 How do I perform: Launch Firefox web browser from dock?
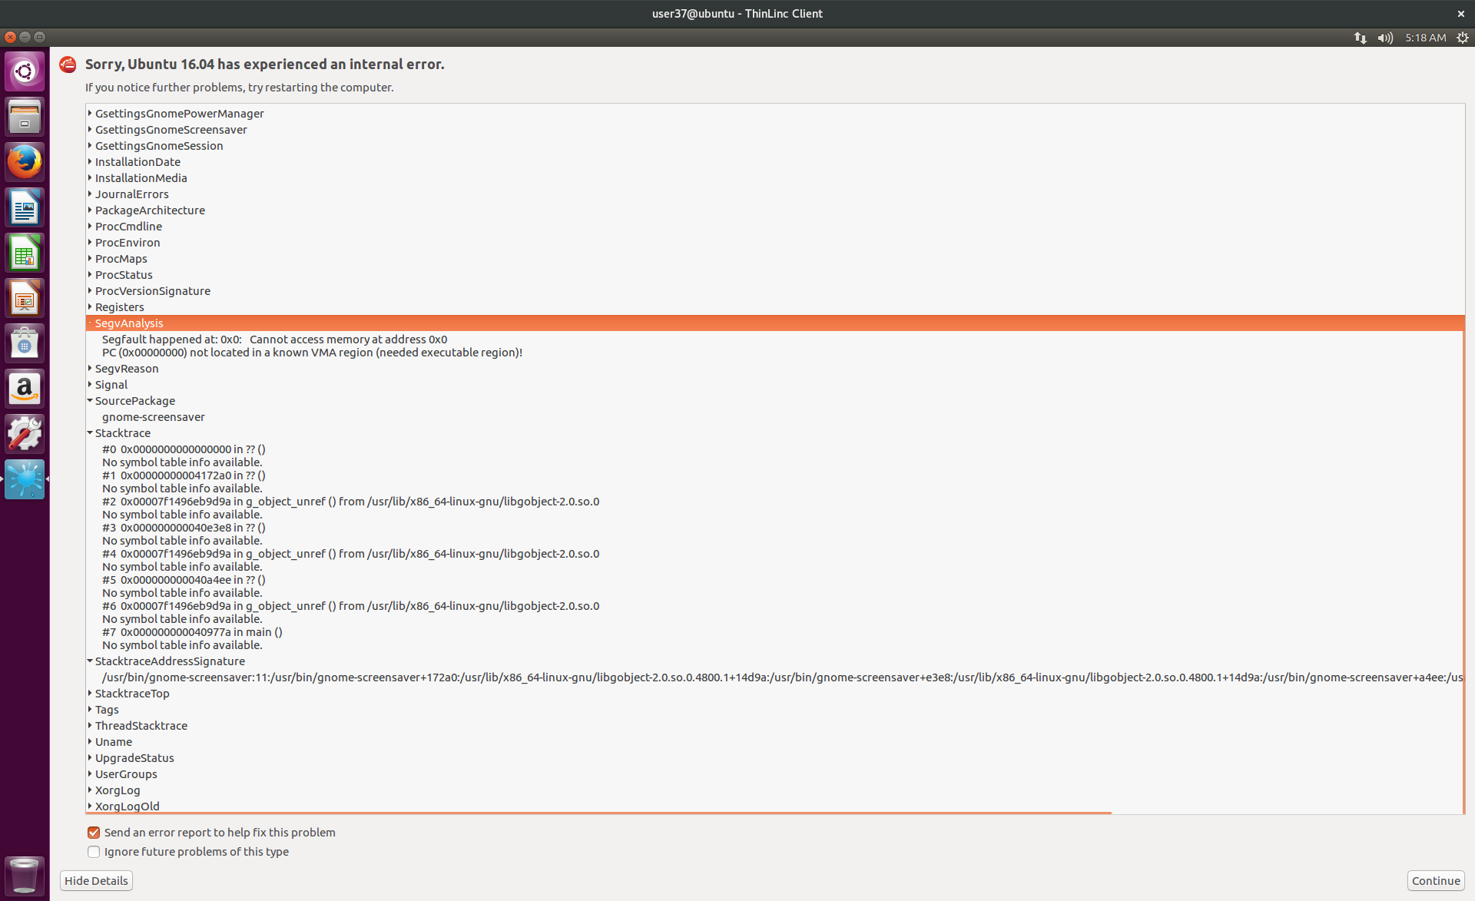pyautogui.click(x=25, y=162)
